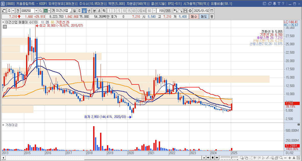Click the title bar window layout icon
This screenshot has width=302, height=161.
(x=264, y=4)
